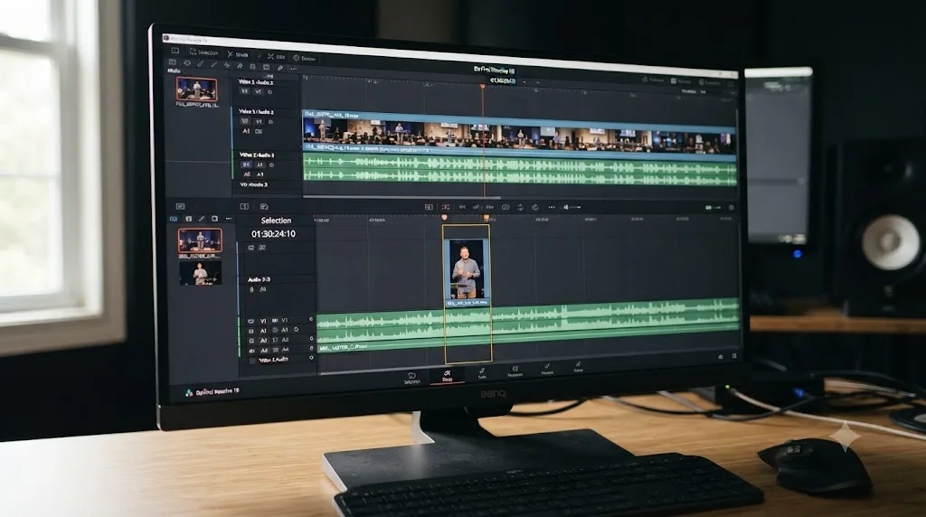Switch to the page tab before the highlighted one
Viewport: 926px width, 517px height.
[x=411, y=379]
